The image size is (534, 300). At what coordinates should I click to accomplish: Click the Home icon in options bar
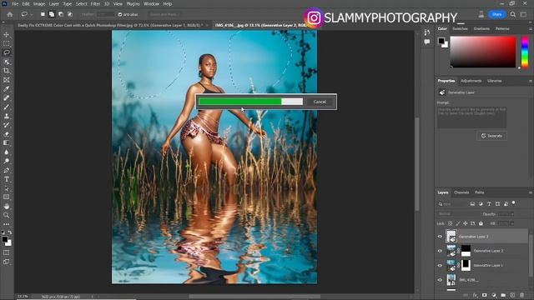click(x=10, y=14)
